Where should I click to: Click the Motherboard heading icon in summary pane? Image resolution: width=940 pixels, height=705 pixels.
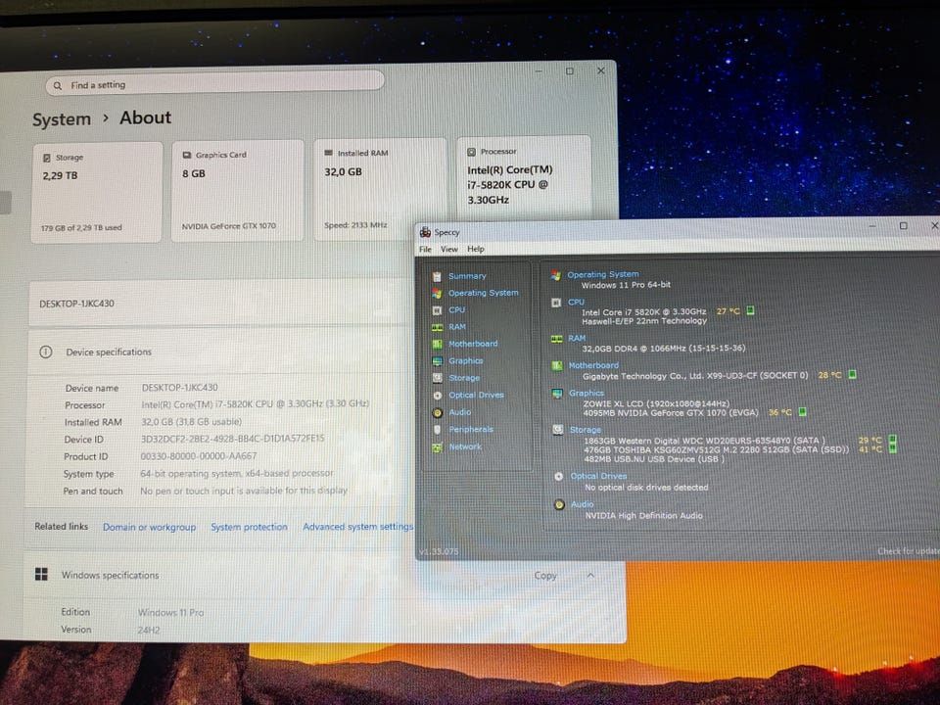pyautogui.click(x=557, y=365)
